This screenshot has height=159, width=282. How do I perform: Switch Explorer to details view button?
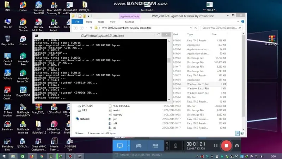(237, 134)
